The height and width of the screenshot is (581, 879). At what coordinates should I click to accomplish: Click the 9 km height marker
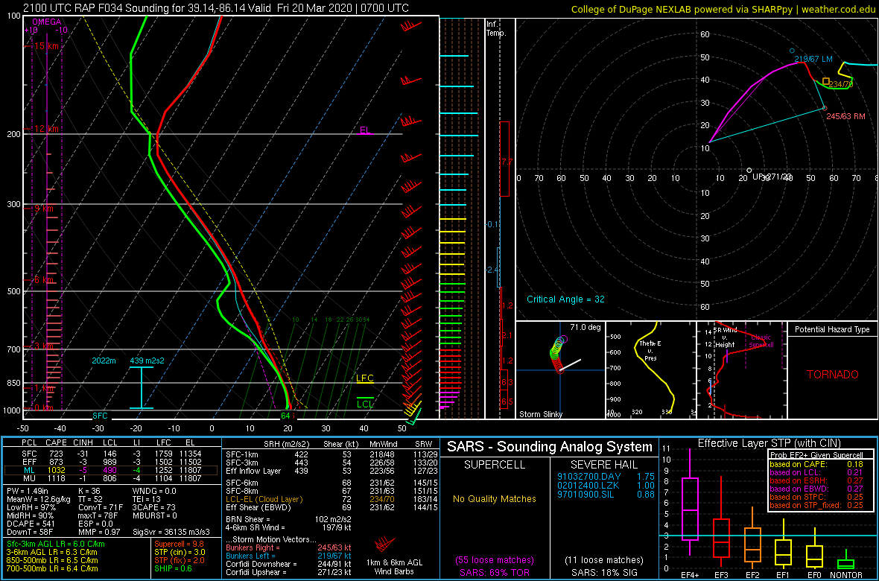pos(43,208)
